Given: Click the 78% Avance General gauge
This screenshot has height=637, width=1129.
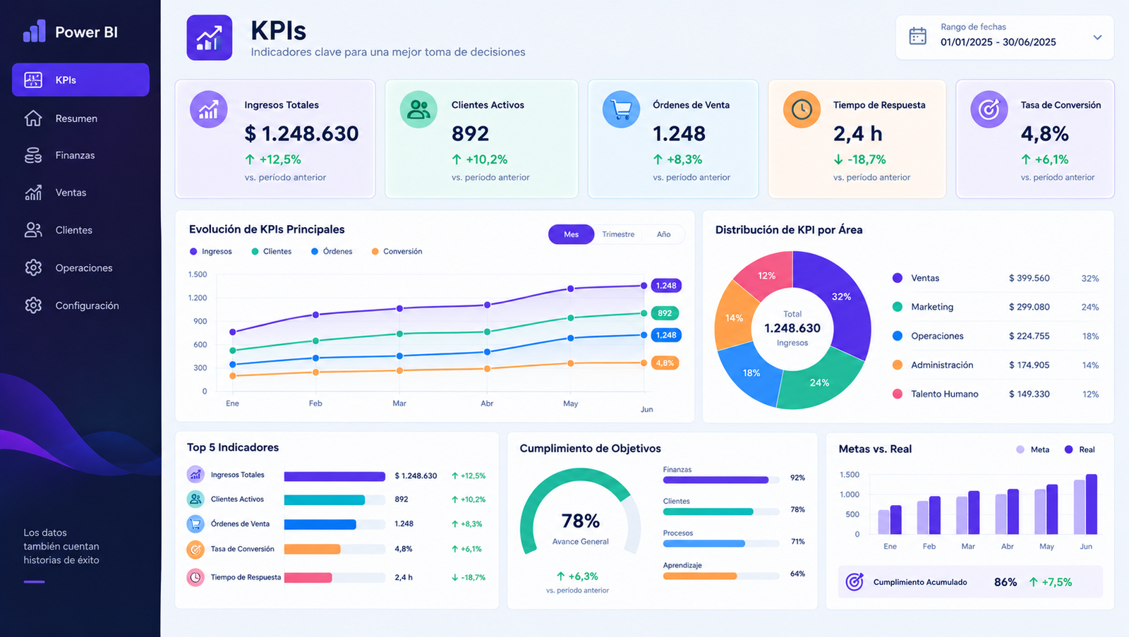Looking at the screenshot, I should click(x=580, y=513).
